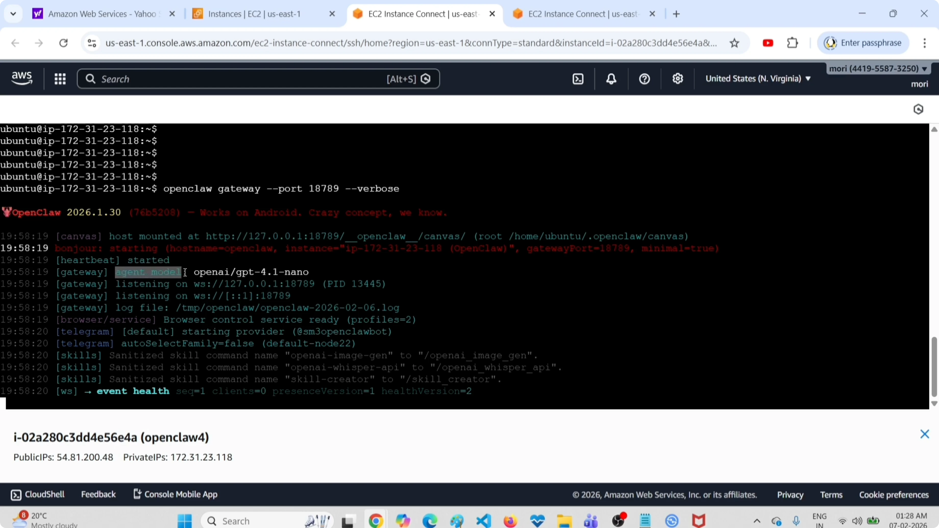This screenshot has width=939, height=528.
Task: Click the Feedback footer link
Action: click(x=98, y=495)
